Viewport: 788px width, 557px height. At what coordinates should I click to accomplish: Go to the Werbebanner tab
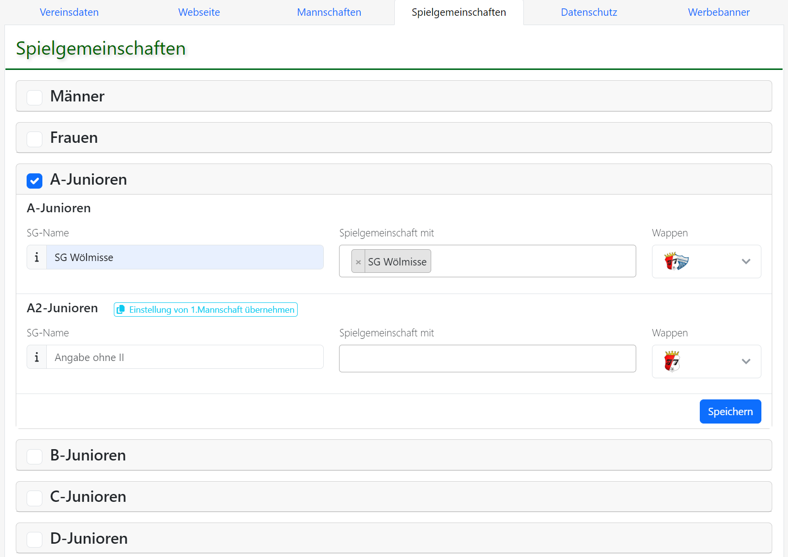point(718,12)
